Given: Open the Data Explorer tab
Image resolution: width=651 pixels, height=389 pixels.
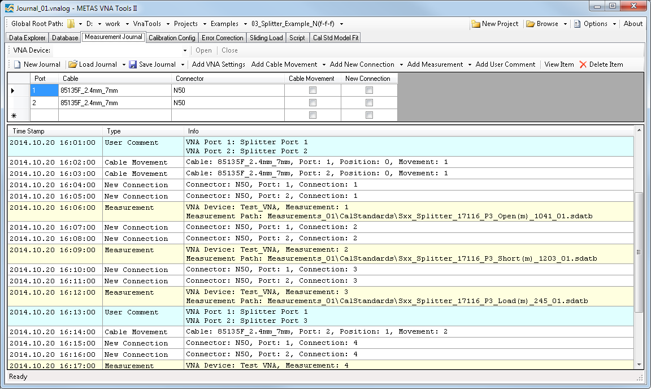Looking at the screenshot, I should [27, 38].
